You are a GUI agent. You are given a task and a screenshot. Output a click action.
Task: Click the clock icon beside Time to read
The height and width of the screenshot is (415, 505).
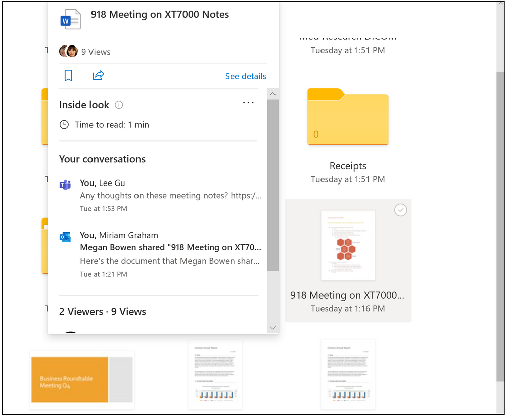tap(64, 125)
